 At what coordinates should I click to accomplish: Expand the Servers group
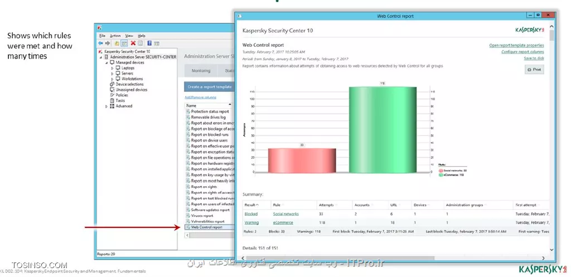pos(113,74)
